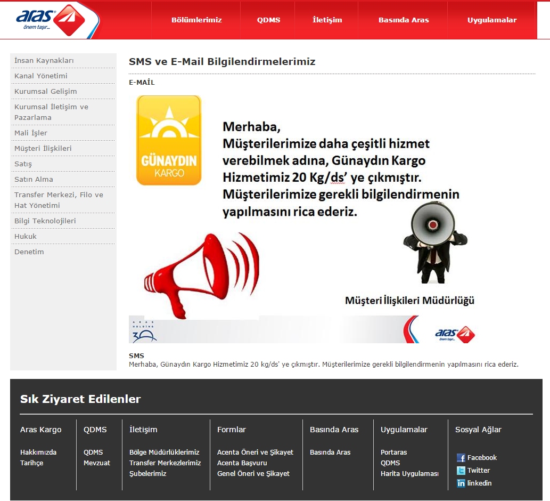550x501 pixels.
Task: Click the Formlar footer column heading
Action: (232, 430)
